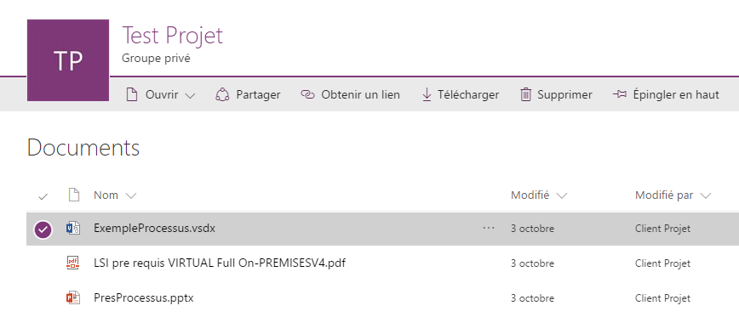Open LSI pre requis VIRTUAL Full On-PREMISESV4.pdf

[x=220, y=263]
